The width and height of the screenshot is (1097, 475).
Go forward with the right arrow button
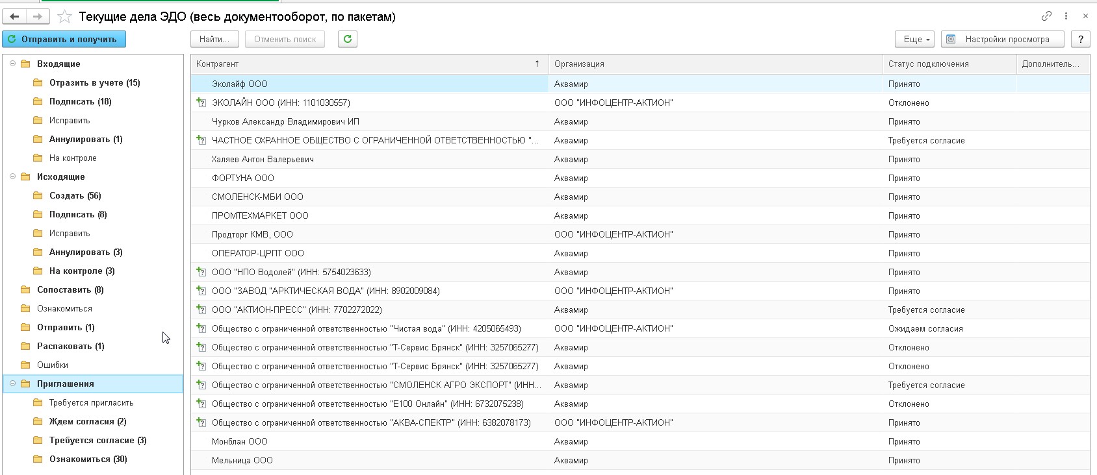pyautogui.click(x=38, y=16)
